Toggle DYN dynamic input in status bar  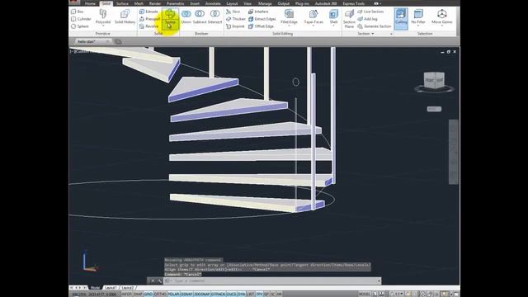(242, 295)
